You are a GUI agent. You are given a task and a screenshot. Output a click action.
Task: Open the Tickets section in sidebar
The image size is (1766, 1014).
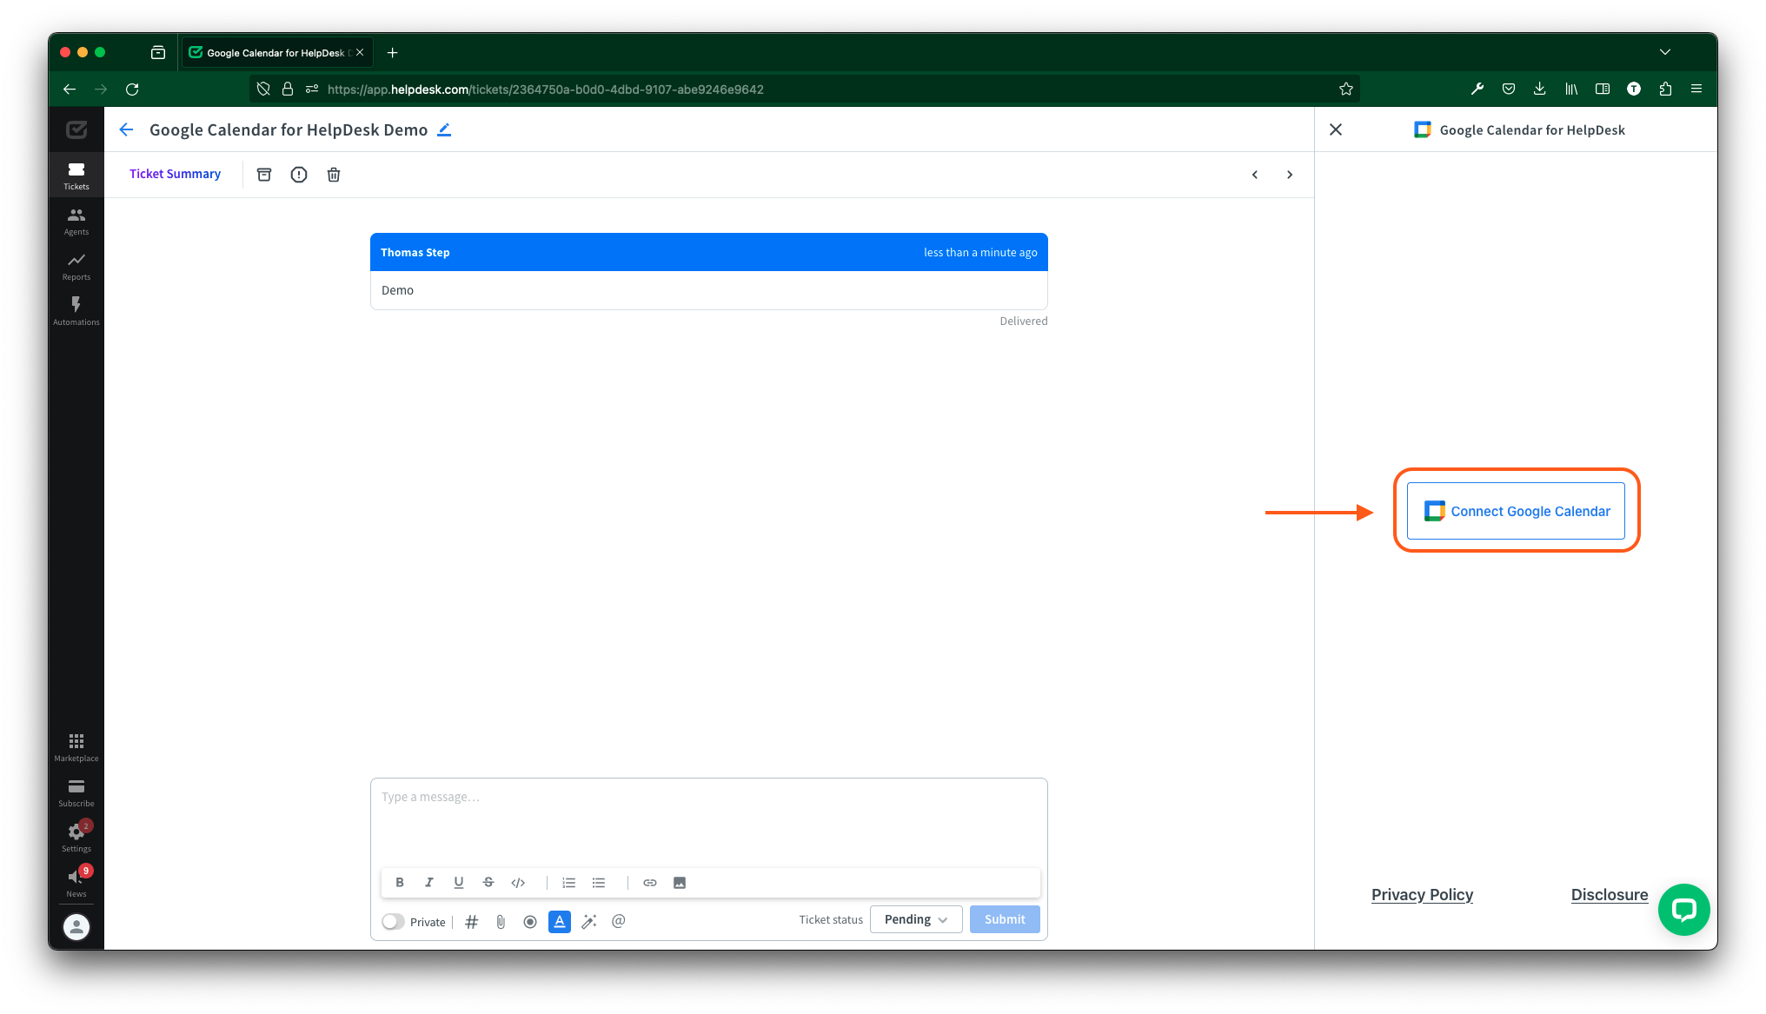click(x=76, y=176)
